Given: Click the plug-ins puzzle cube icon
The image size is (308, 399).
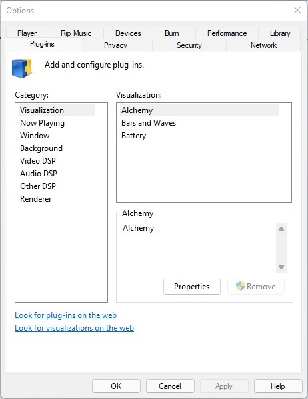Looking at the screenshot, I should tap(22, 68).
